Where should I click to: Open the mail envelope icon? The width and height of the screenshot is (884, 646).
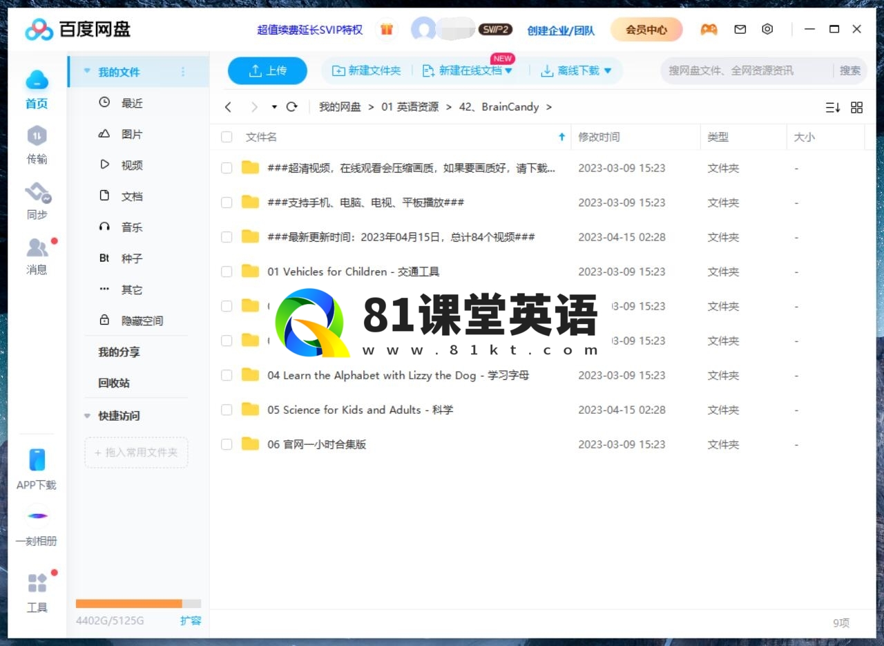point(740,30)
